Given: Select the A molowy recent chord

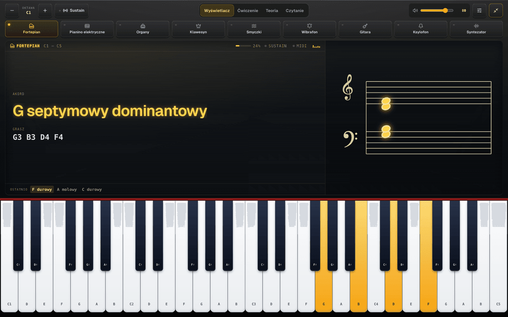Looking at the screenshot, I should click(67, 189).
